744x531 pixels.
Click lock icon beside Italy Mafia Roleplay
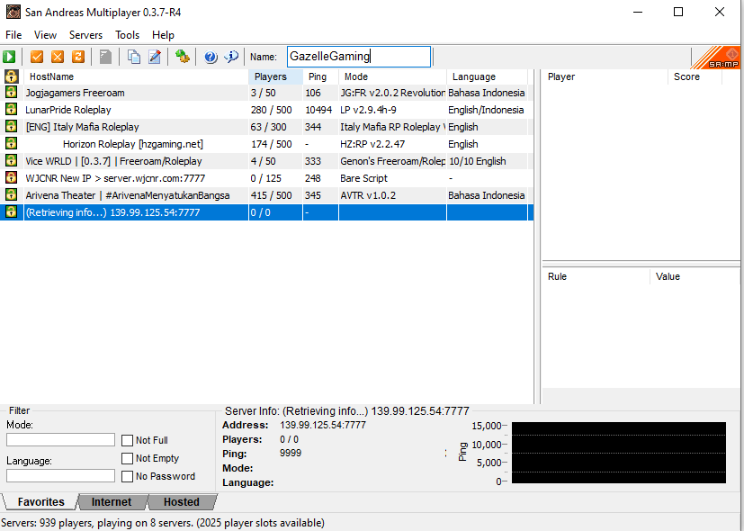click(12, 127)
